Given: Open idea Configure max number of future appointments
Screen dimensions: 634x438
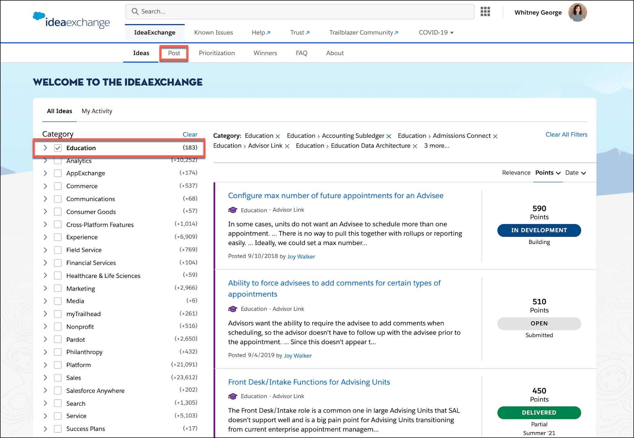Looking at the screenshot, I should (336, 196).
